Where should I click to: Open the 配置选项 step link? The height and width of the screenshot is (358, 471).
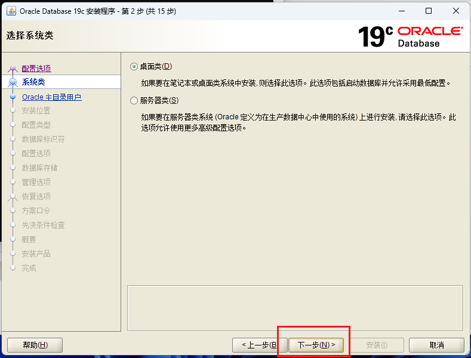(36, 68)
